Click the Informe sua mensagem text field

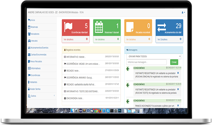pyautogui.click(x=147, y=62)
